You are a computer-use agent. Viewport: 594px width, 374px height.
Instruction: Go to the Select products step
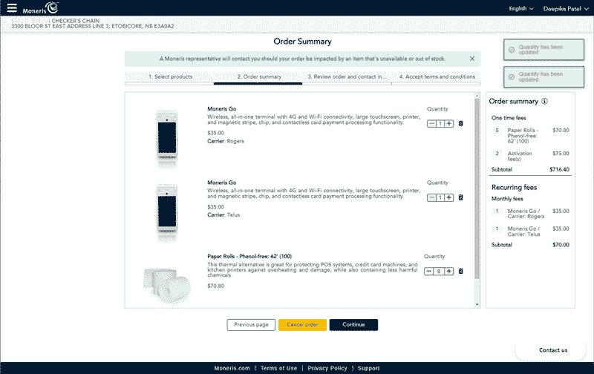pyautogui.click(x=170, y=77)
